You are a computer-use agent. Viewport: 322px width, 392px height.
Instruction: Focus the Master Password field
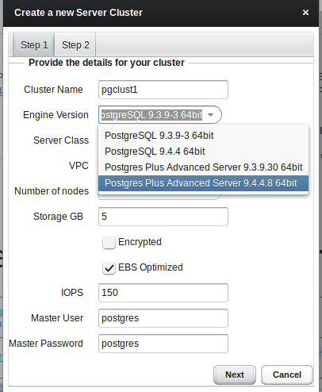163,344
